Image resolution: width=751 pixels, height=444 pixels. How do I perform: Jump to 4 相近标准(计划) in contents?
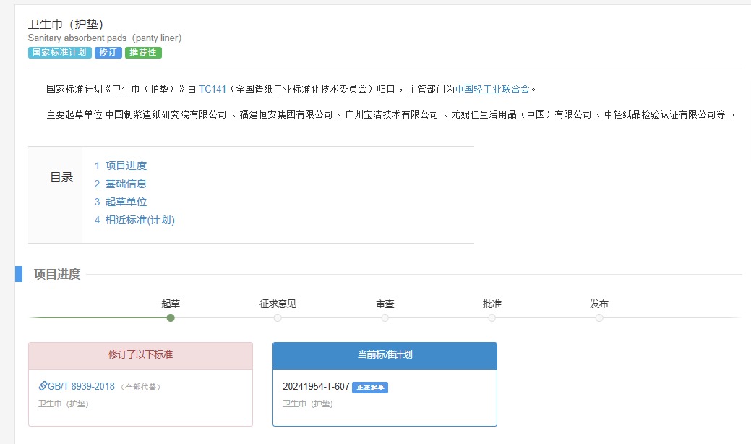click(x=134, y=221)
